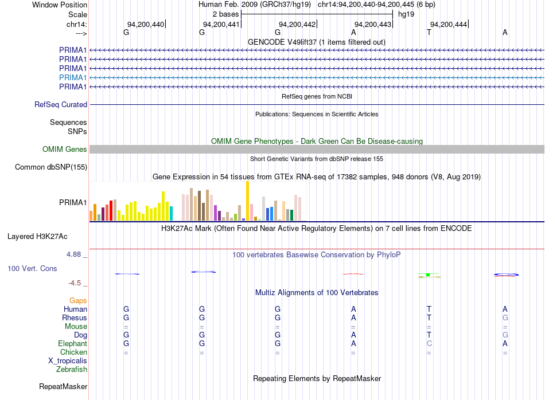Click the T base in the top sequence row

coord(429,32)
